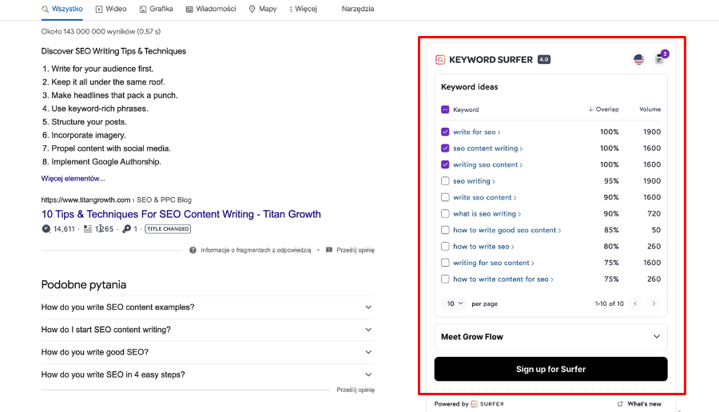Click the 'write for seo' keyword link
This screenshot has height=412, width=719.
tap(476, 132)
